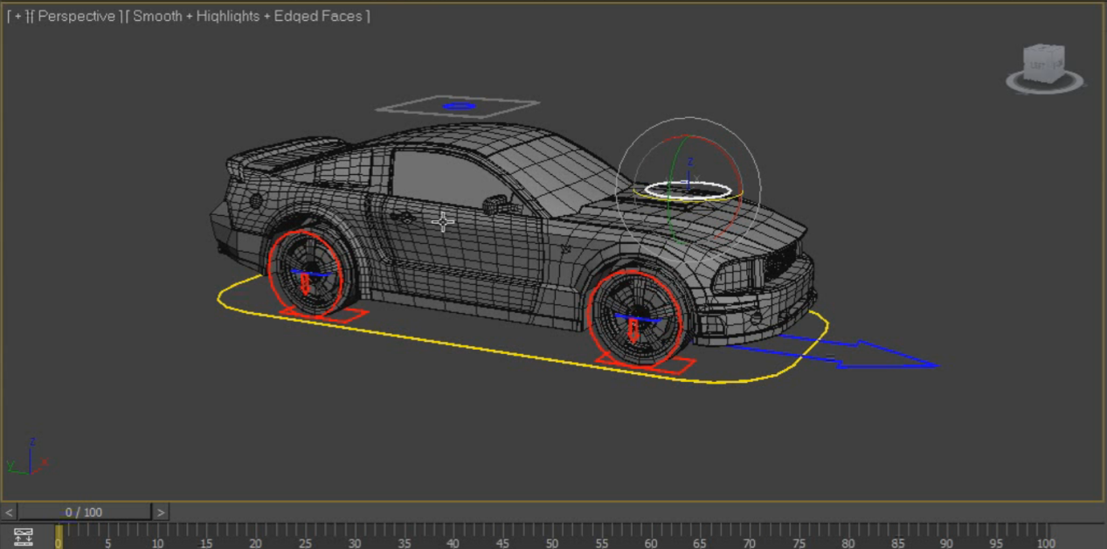Viewport: 1107px width, 549px height.
Task: Open the Mini Curve Editor icon
Action: tap(23, 536)
